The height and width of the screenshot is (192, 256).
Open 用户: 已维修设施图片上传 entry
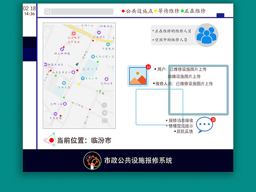point(181,69)
